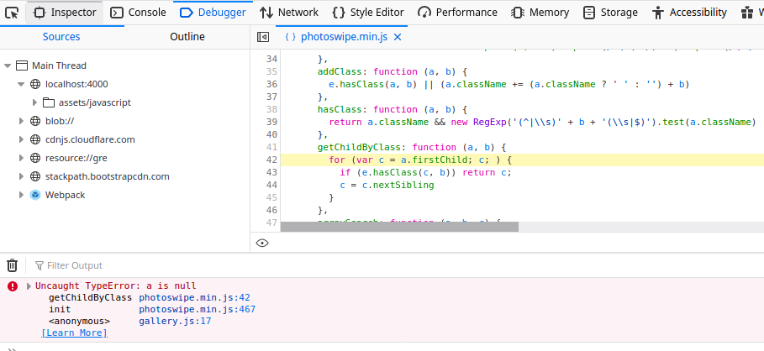Expand the cdnjs.cloudflare.com node
The width and height of the screenshot is (764, 351).
pos(21,139)
